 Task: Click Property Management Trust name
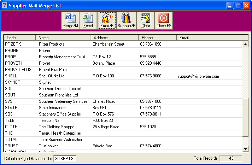[x=62, y=57]
